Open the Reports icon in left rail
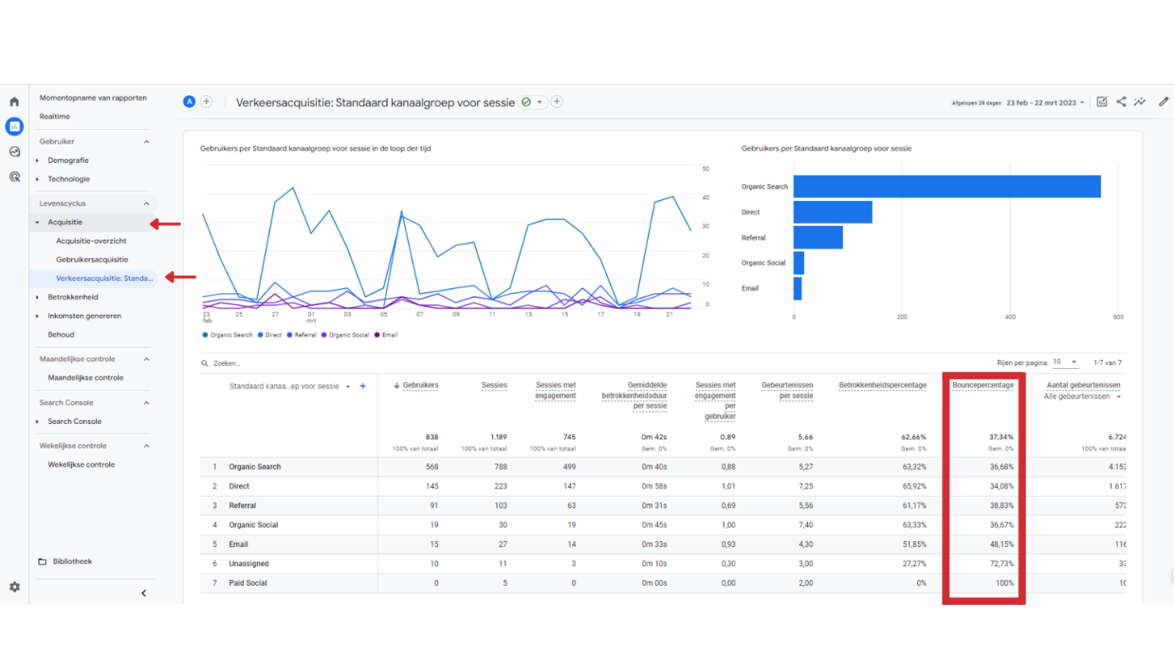Screen dimensions: 1174x660 tap(14, 126)
